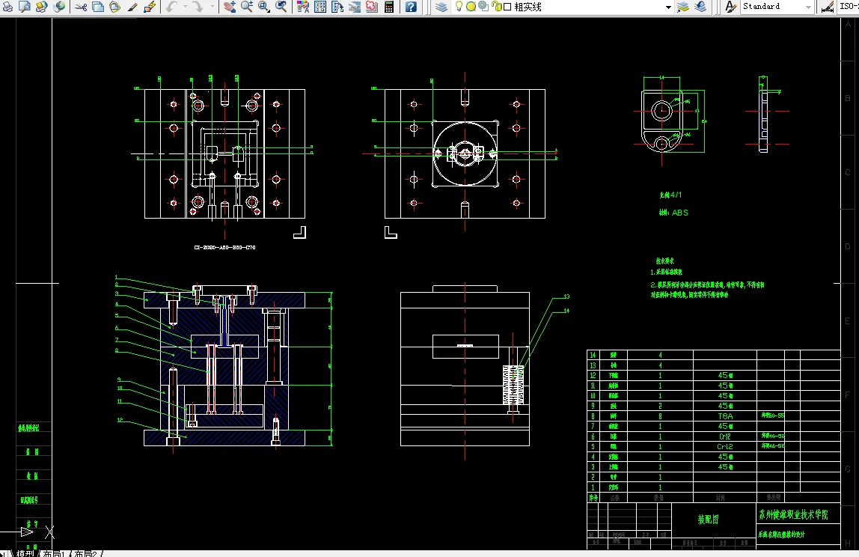Activate the Pan realtime hand tool
This screenshot has height=557, width=859.
(x=230, y=7)
